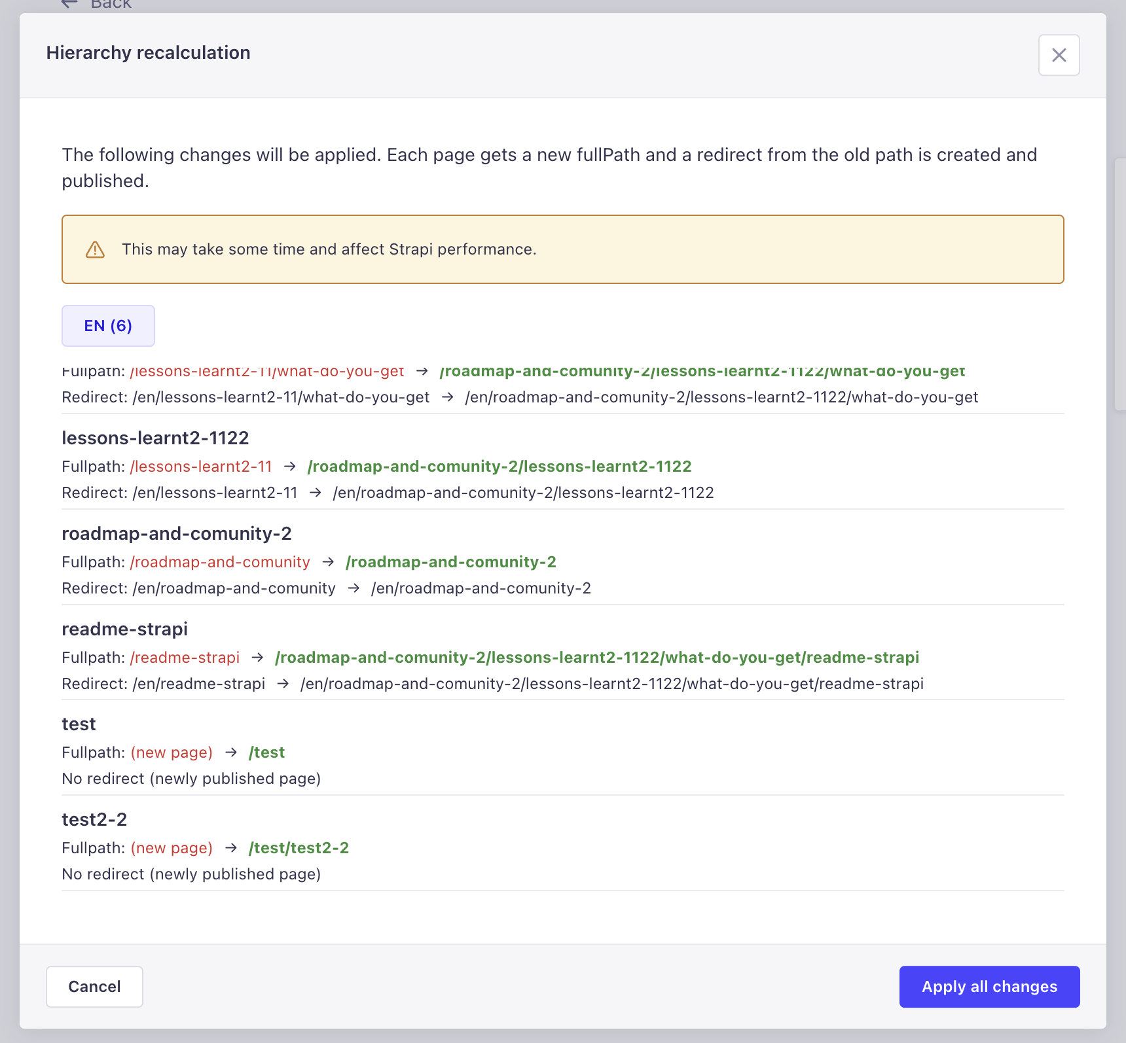Click (new page) label in test row
The height and width of the screenshot is (1043, 1126).
(172, 752)
